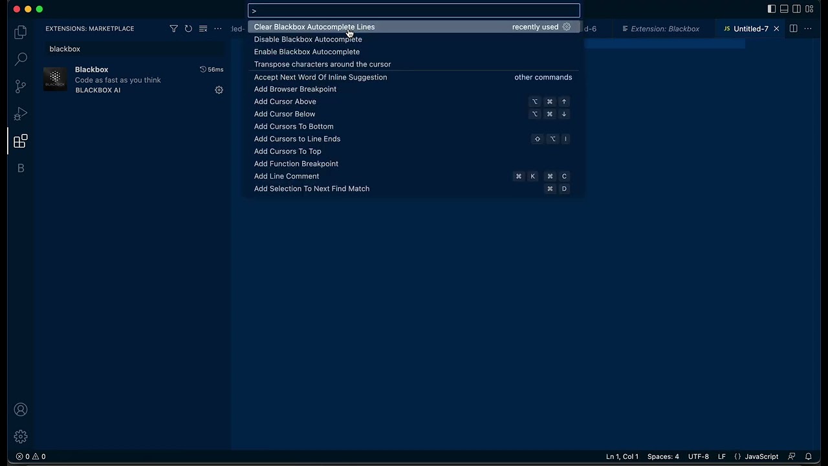Open the notifications bell in the status bar
The height and width of the screenshot is (466, 828).
[809, 456]
